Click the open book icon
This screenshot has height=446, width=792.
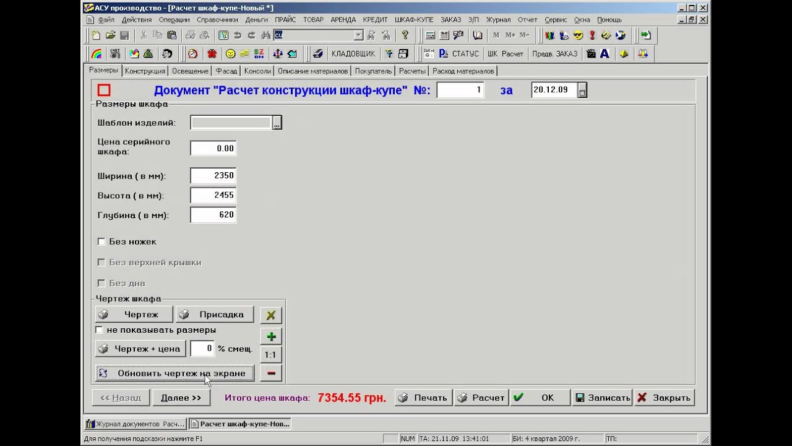tap(477, 35)
